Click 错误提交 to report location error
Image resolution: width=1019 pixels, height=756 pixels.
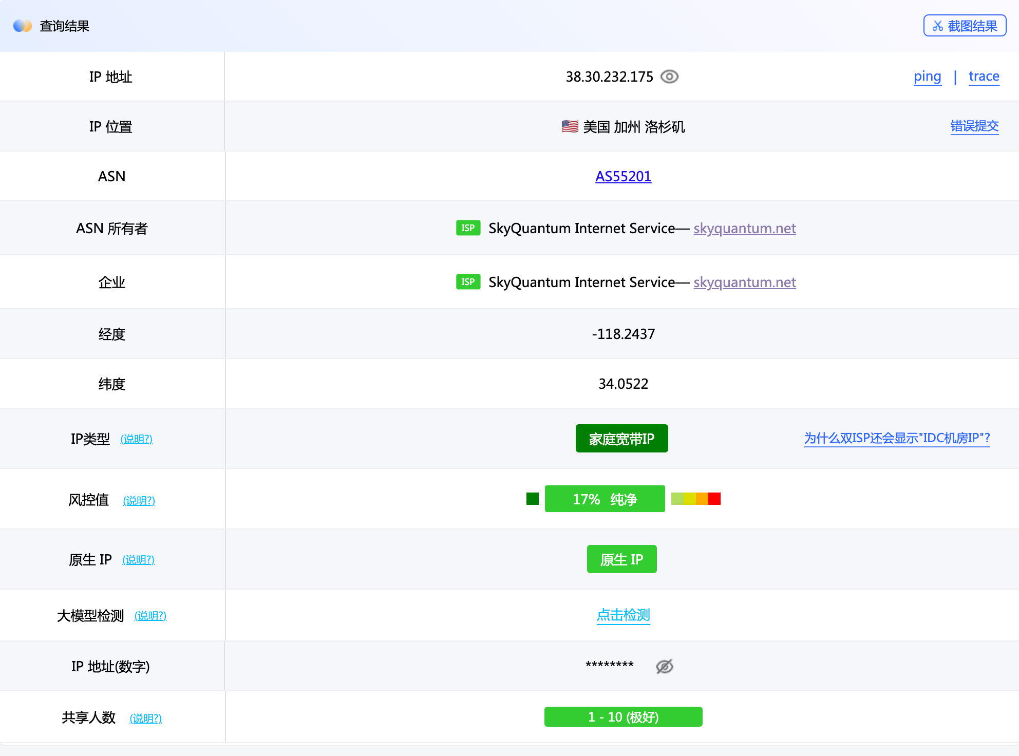pos(974,126)
